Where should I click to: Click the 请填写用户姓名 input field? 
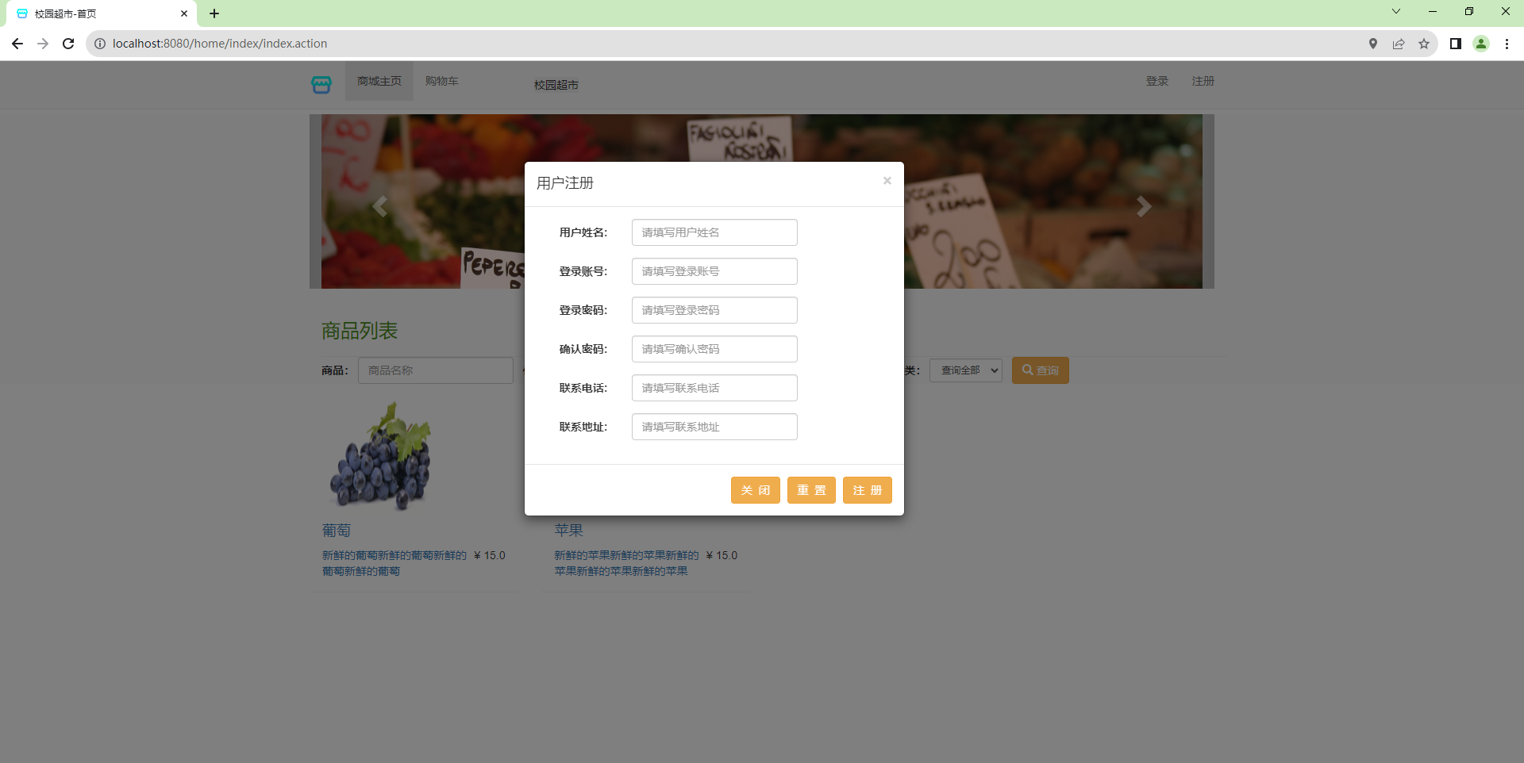coord(714,232)
